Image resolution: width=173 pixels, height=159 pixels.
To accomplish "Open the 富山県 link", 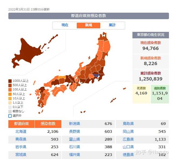I will (75, 139).
